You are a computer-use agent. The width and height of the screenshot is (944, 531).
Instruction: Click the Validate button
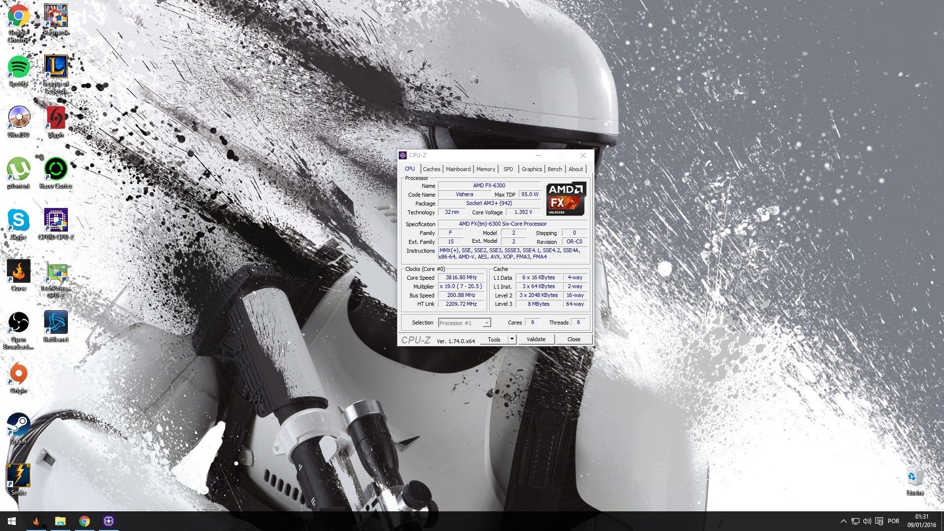[536, 339]
